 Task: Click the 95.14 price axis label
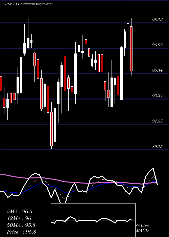pos(158,70)
